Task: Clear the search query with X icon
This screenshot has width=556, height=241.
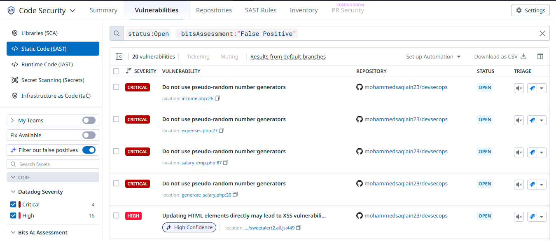Action: coord(542,34)
